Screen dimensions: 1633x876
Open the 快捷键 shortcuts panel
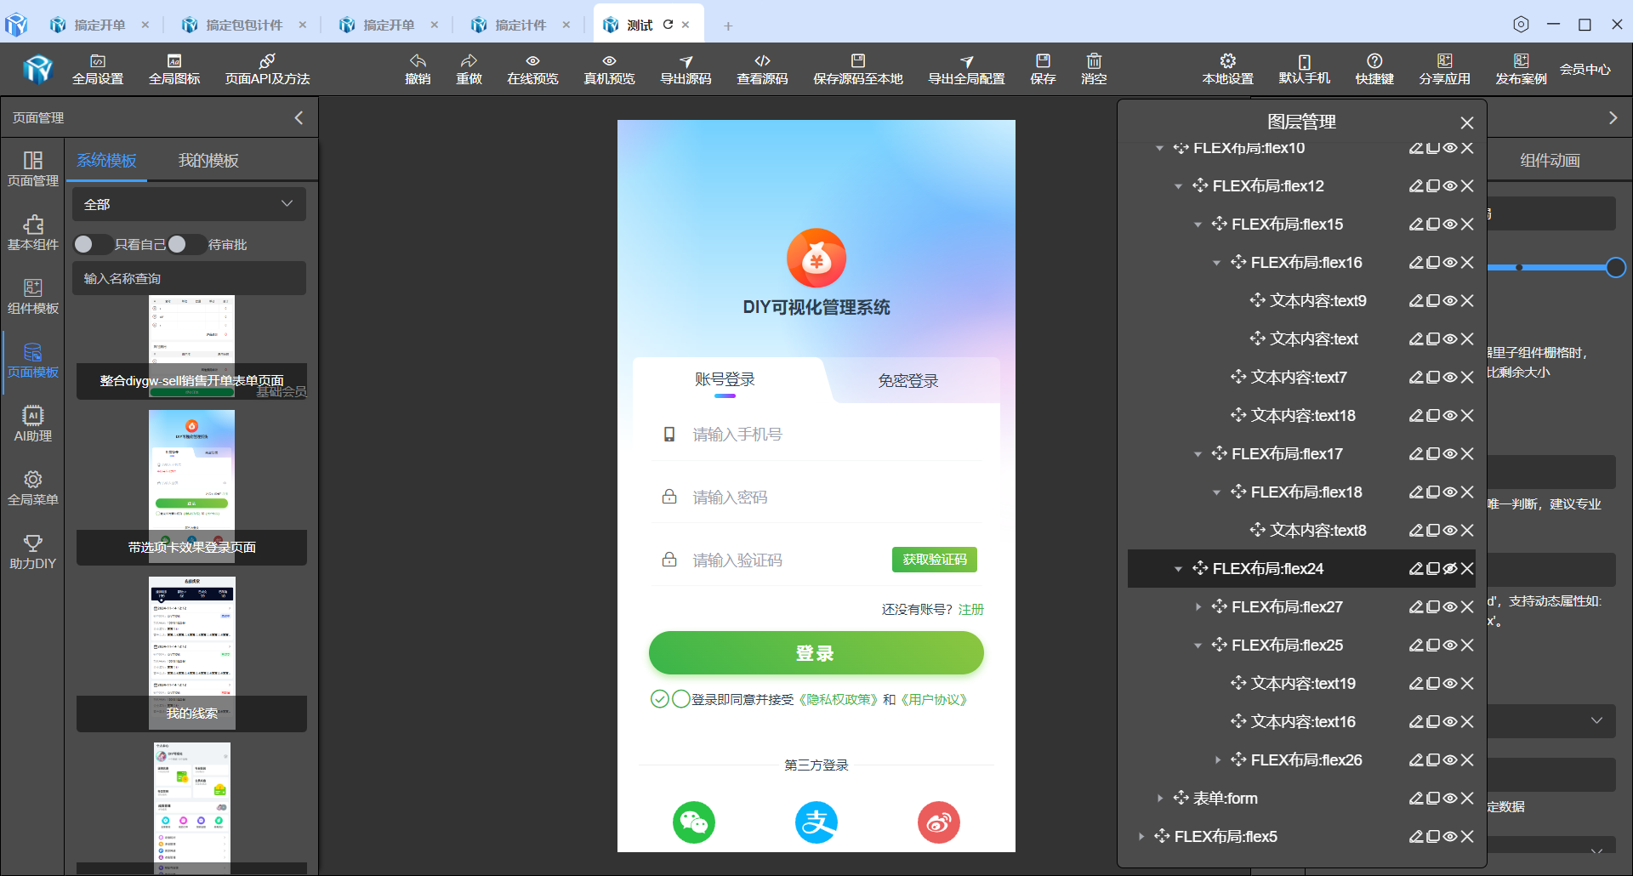pyautogui.click(x=1374, y=68)
